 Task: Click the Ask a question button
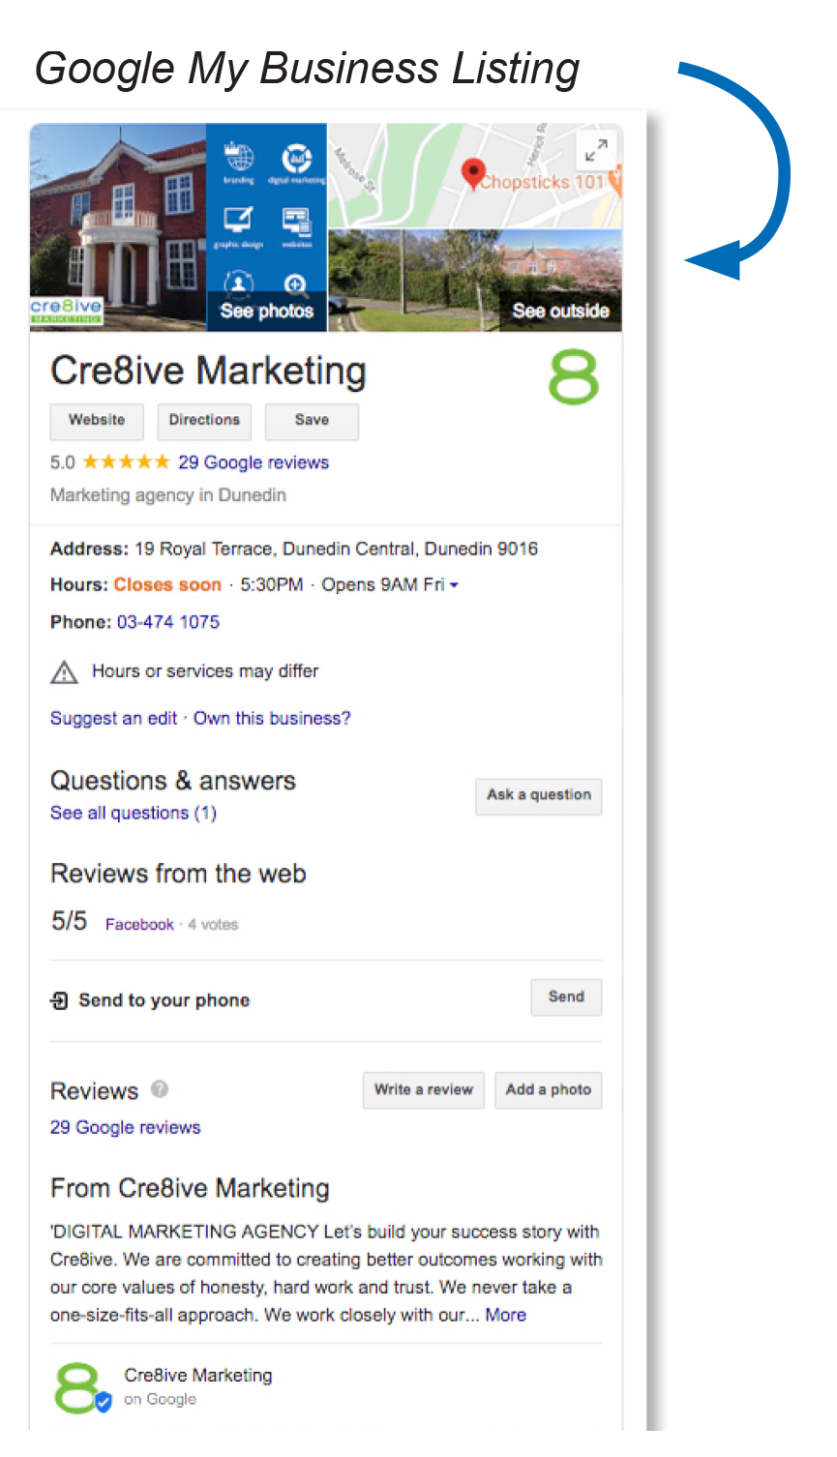pyautogui.click(x=539, y=796)
